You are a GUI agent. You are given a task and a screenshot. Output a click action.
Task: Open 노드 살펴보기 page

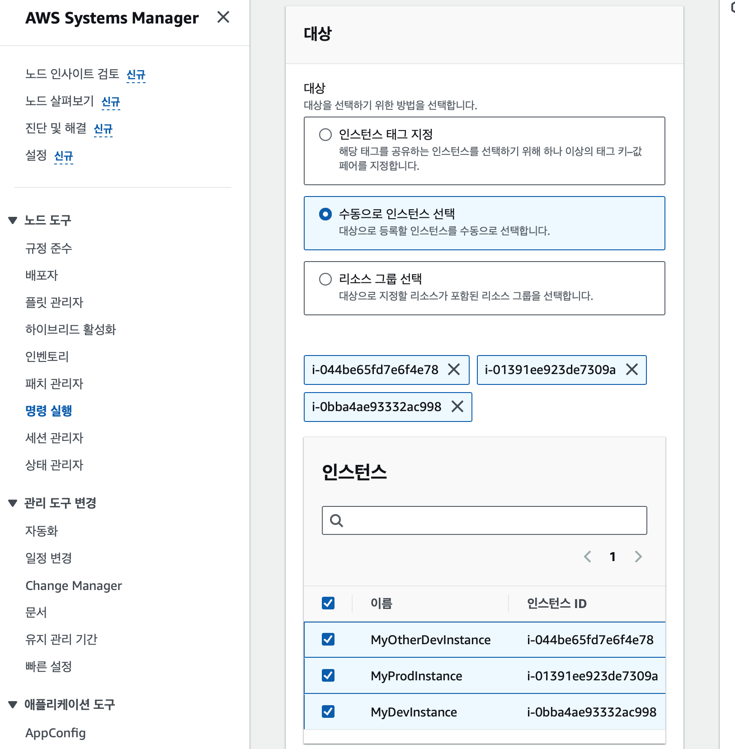coord(60,101)
